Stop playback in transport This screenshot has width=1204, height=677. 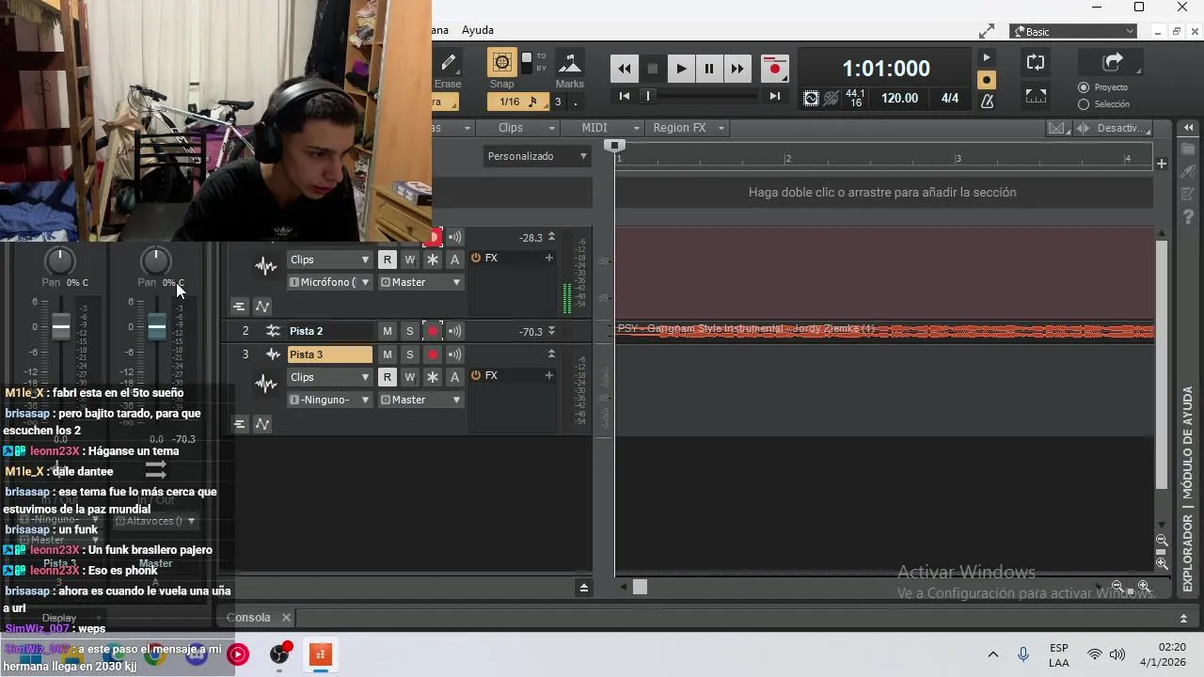[653, 69]
